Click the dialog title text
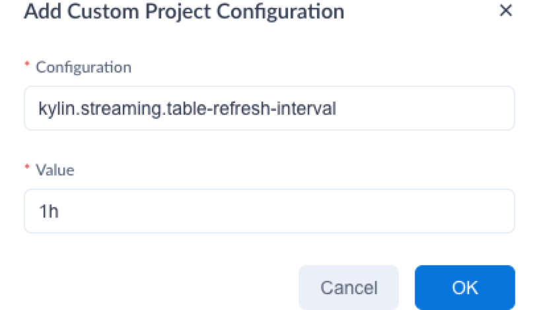This screenshot has height=310, width=539. [184, 12]
